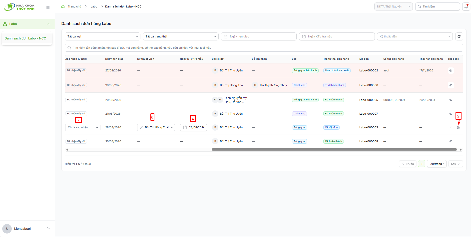View details of order Labo-000007
Viewport: 471px width, 238px height.
pos(451,114)
